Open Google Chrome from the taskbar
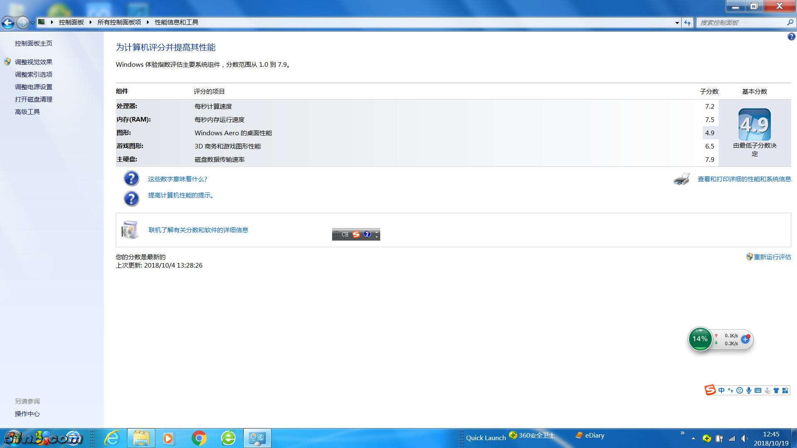This screenshot has width=797, height=448. tap(199, 438)
